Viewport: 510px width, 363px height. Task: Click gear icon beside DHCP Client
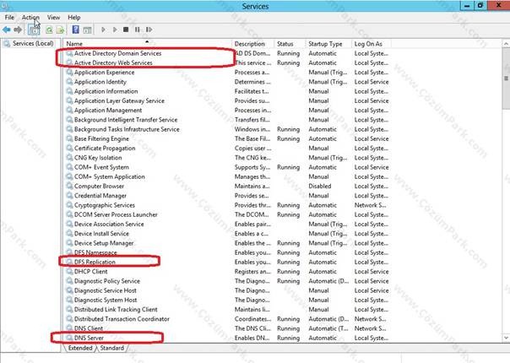(69, 271)
